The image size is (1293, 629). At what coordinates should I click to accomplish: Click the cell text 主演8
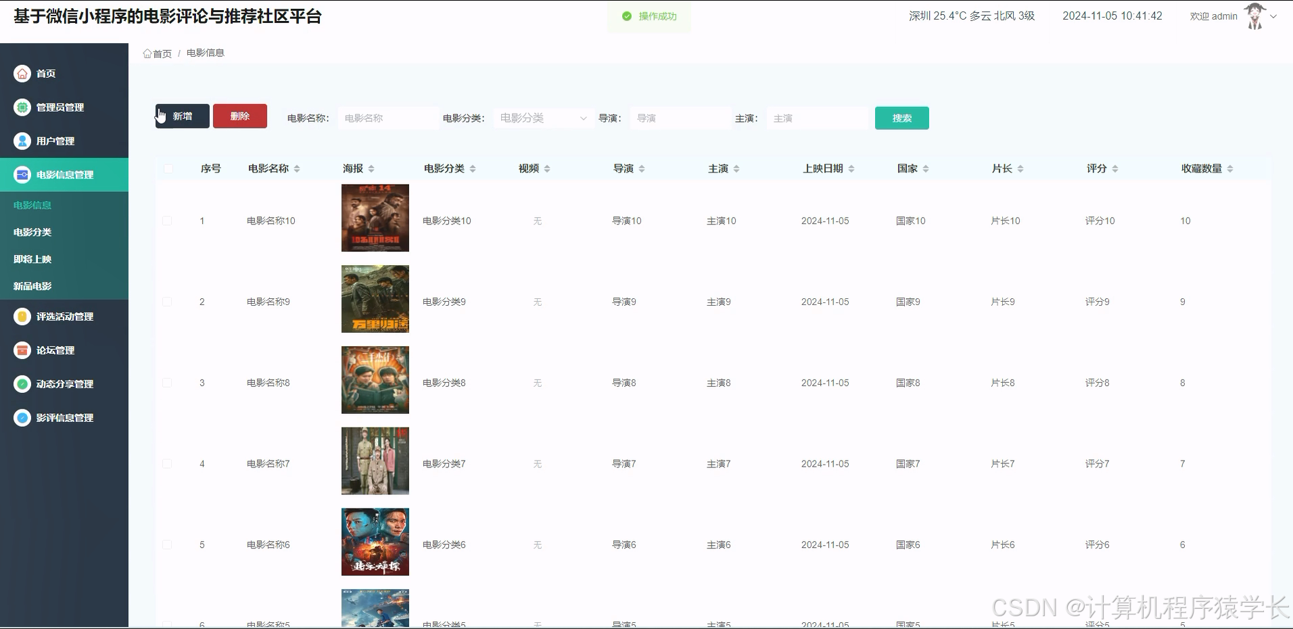(x=719, y=383)
